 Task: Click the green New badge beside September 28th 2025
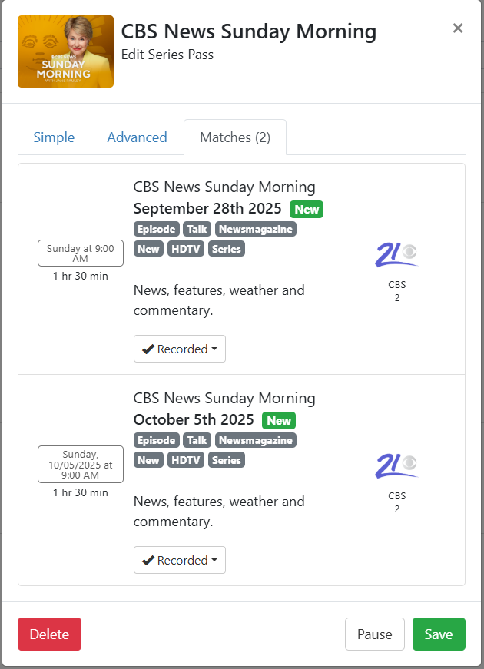(x=306, y=209)
